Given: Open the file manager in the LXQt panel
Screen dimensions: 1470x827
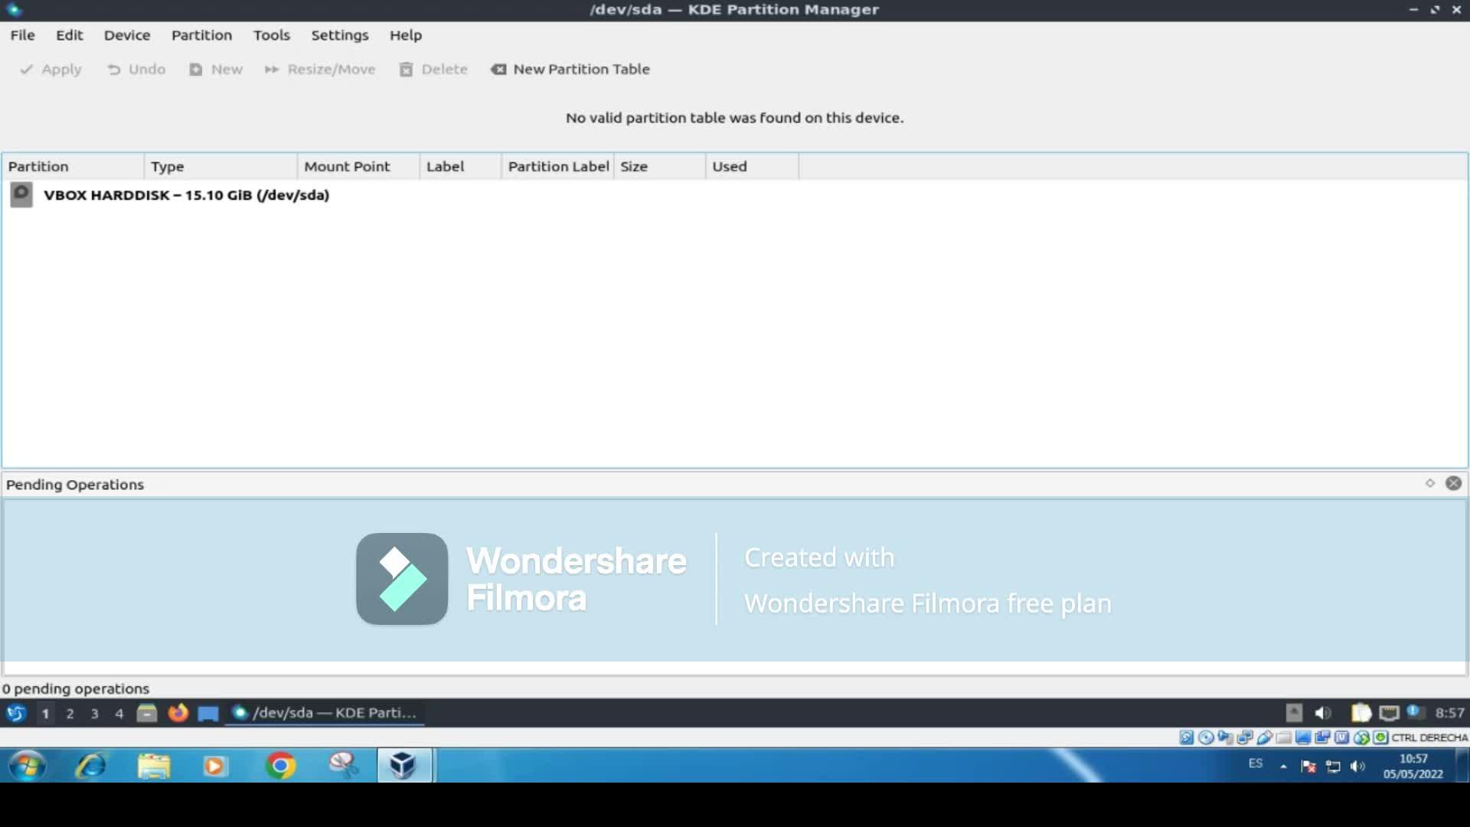Looking at the screenshot, I should 147,713.
